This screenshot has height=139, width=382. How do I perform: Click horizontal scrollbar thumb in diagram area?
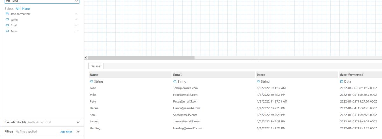click(x=141, y=57)
